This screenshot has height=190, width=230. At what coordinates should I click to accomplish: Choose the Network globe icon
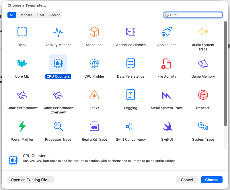pyautogui.click(x=203, y=95)
